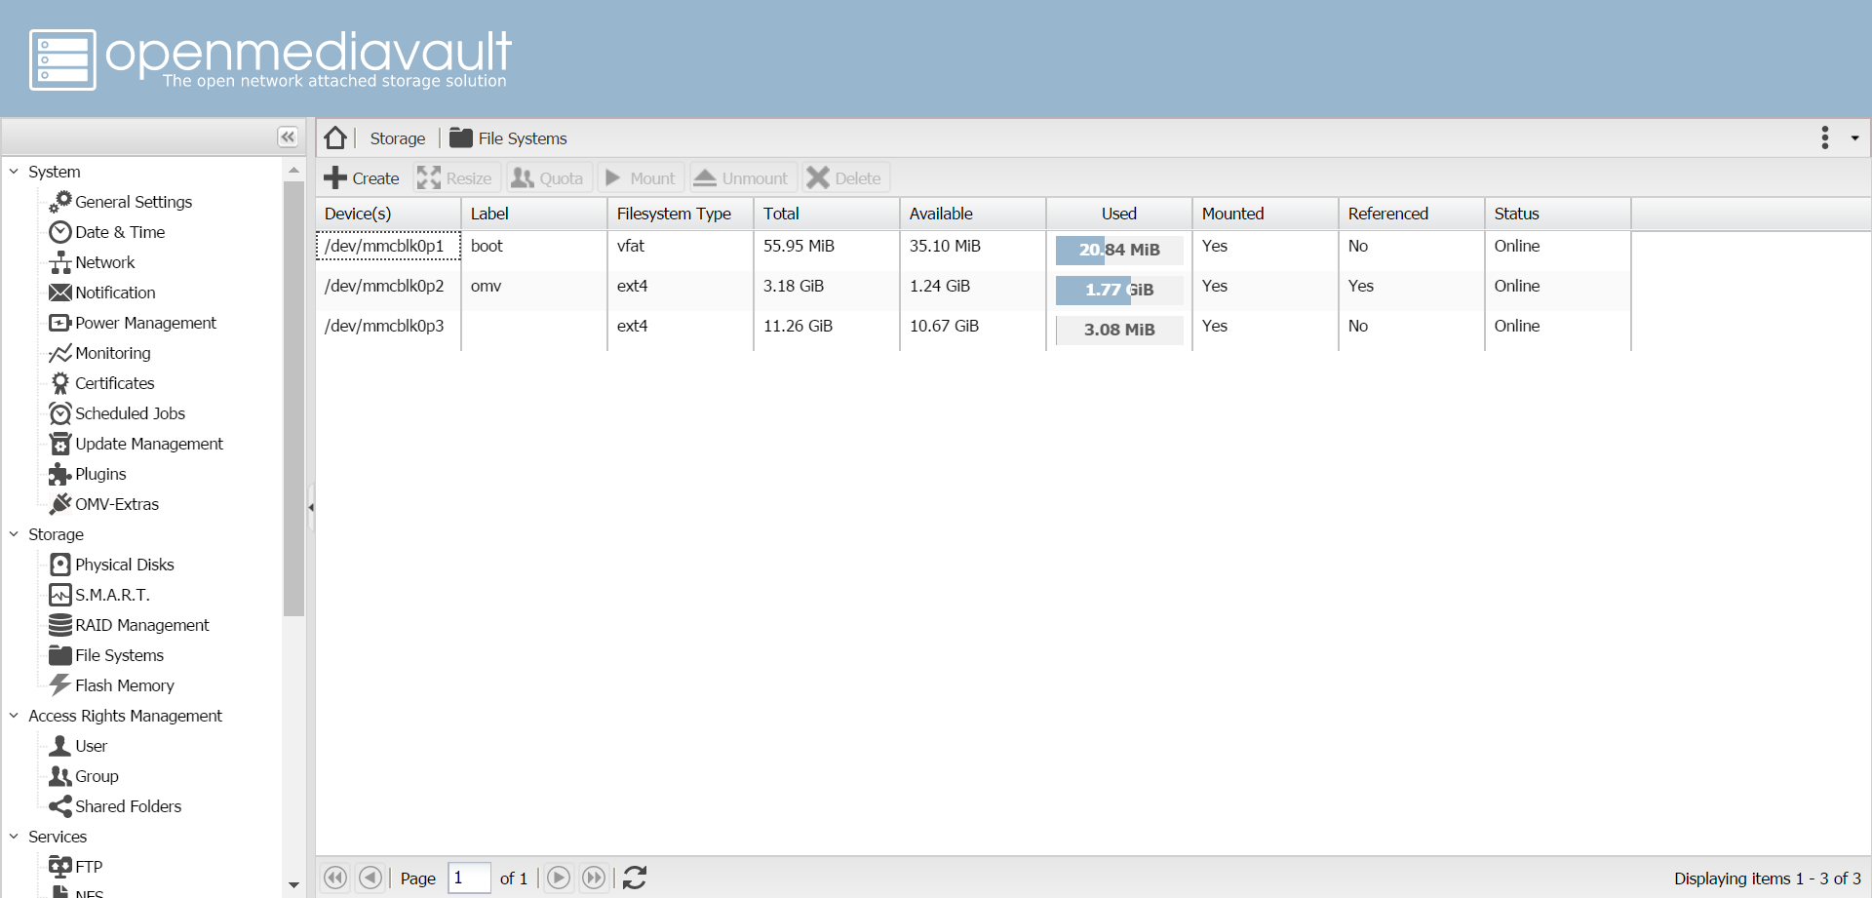Click the Create button

pyautogui.click(x=362, y=178)
